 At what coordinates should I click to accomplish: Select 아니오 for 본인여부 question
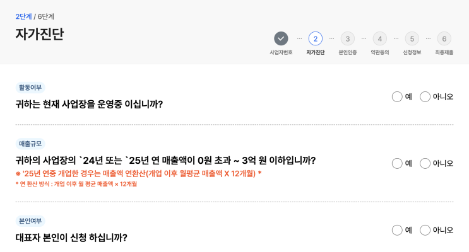tap(425, 230)
